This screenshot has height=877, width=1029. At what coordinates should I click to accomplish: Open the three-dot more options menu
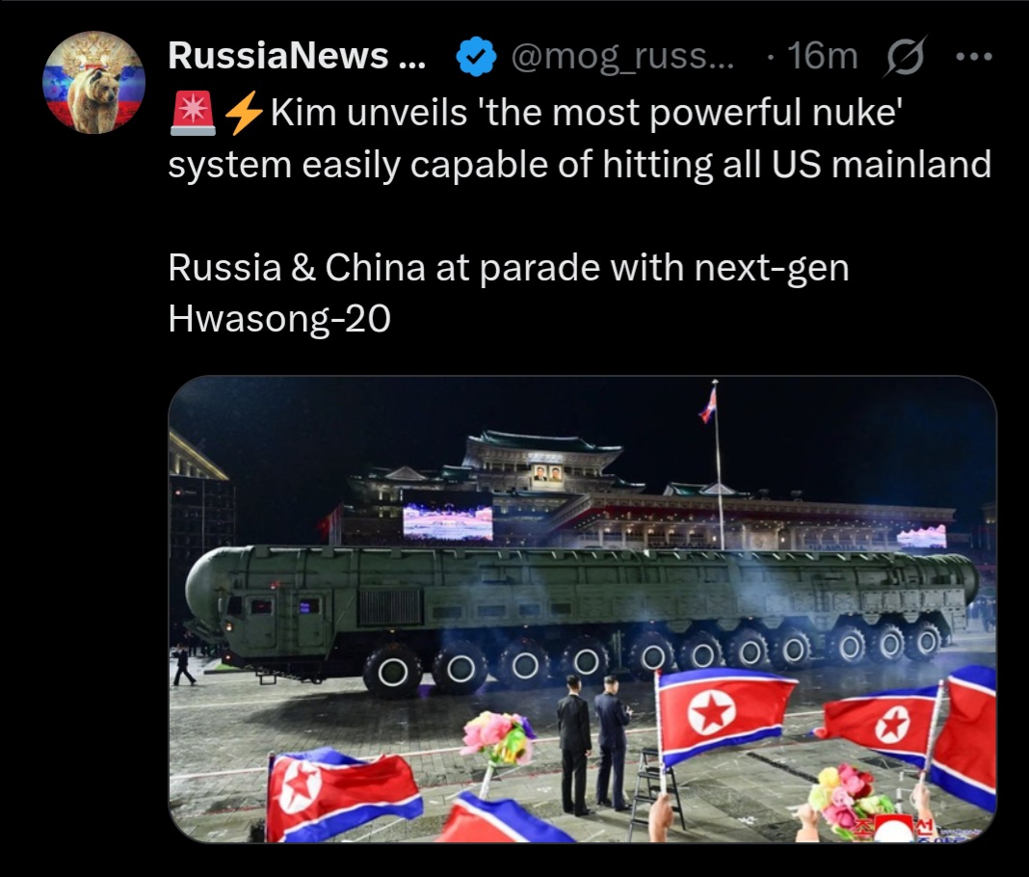974,57
